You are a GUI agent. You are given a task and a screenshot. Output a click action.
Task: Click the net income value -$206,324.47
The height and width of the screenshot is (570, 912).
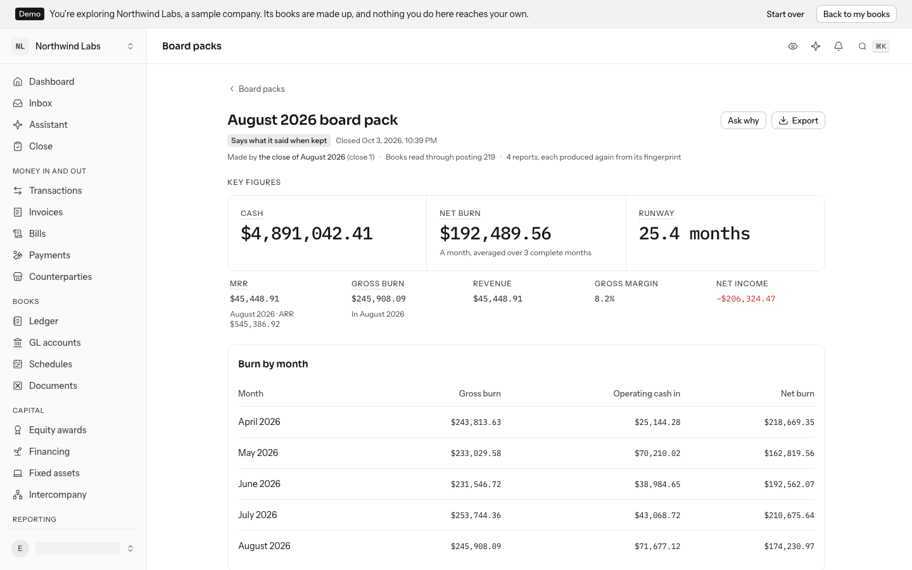coord(745,299)
